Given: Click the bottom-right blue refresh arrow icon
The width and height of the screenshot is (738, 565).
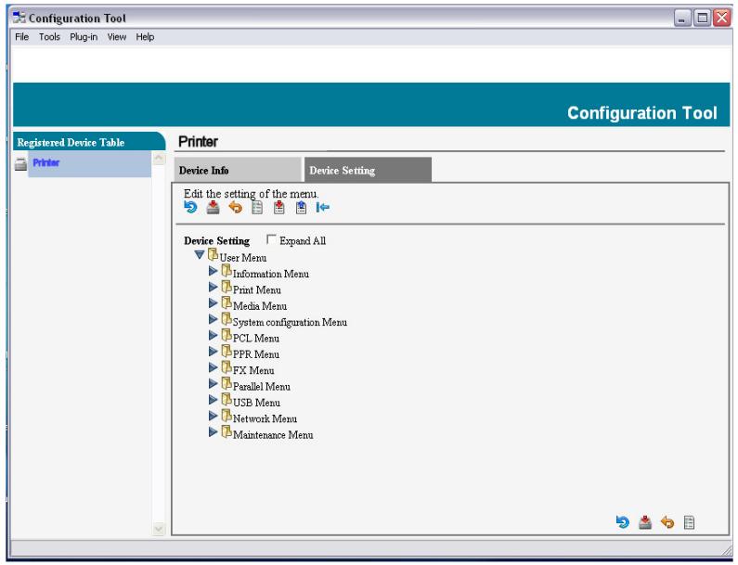Looking at the screenshot, I should point(623,523).
